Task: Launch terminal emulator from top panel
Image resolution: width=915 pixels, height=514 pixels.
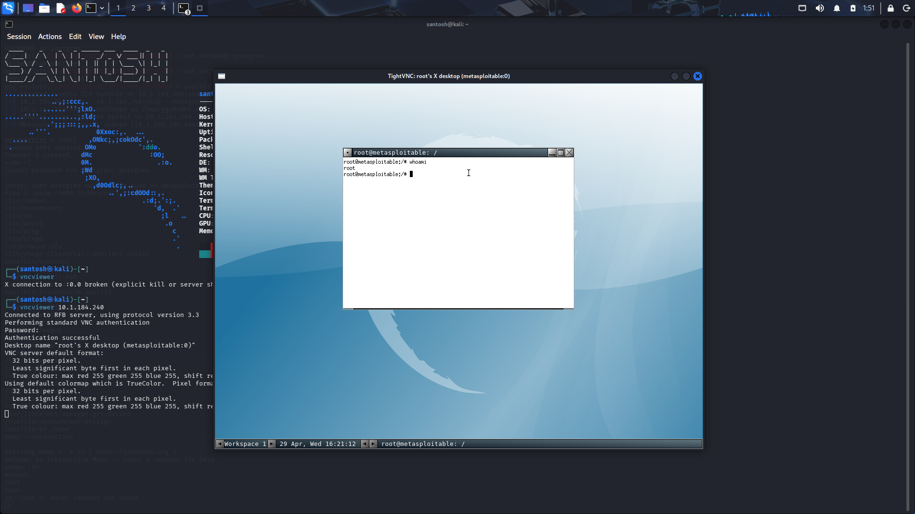Action: (x=91, y=8)
